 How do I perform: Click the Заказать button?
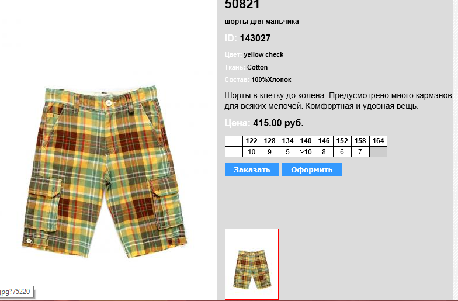click(252, 169)
